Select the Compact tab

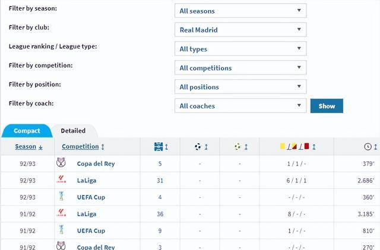point(27,130)
